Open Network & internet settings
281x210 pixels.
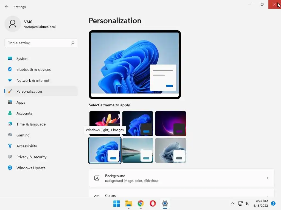click(41, 80)
